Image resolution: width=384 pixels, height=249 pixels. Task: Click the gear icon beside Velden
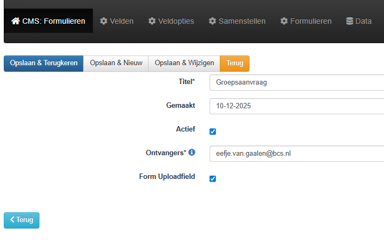[104, 21]
